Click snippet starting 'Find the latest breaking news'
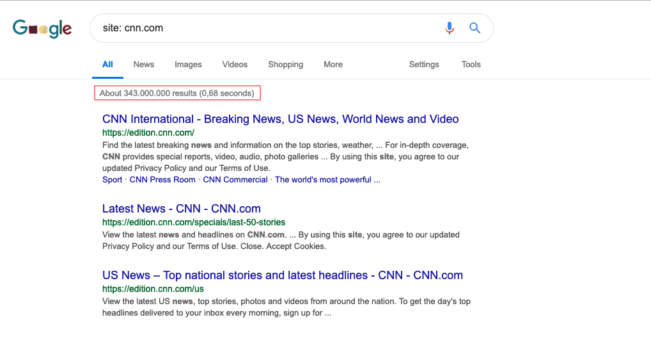Image resolution: width=651 pixels, height=338 pixels. coord(286,157)
